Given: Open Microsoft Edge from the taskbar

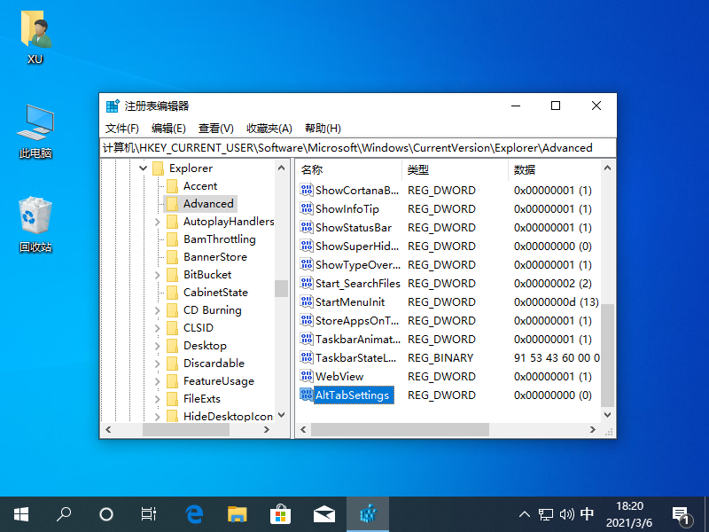Looking at the screenshot, I should (x=194, y=513).
